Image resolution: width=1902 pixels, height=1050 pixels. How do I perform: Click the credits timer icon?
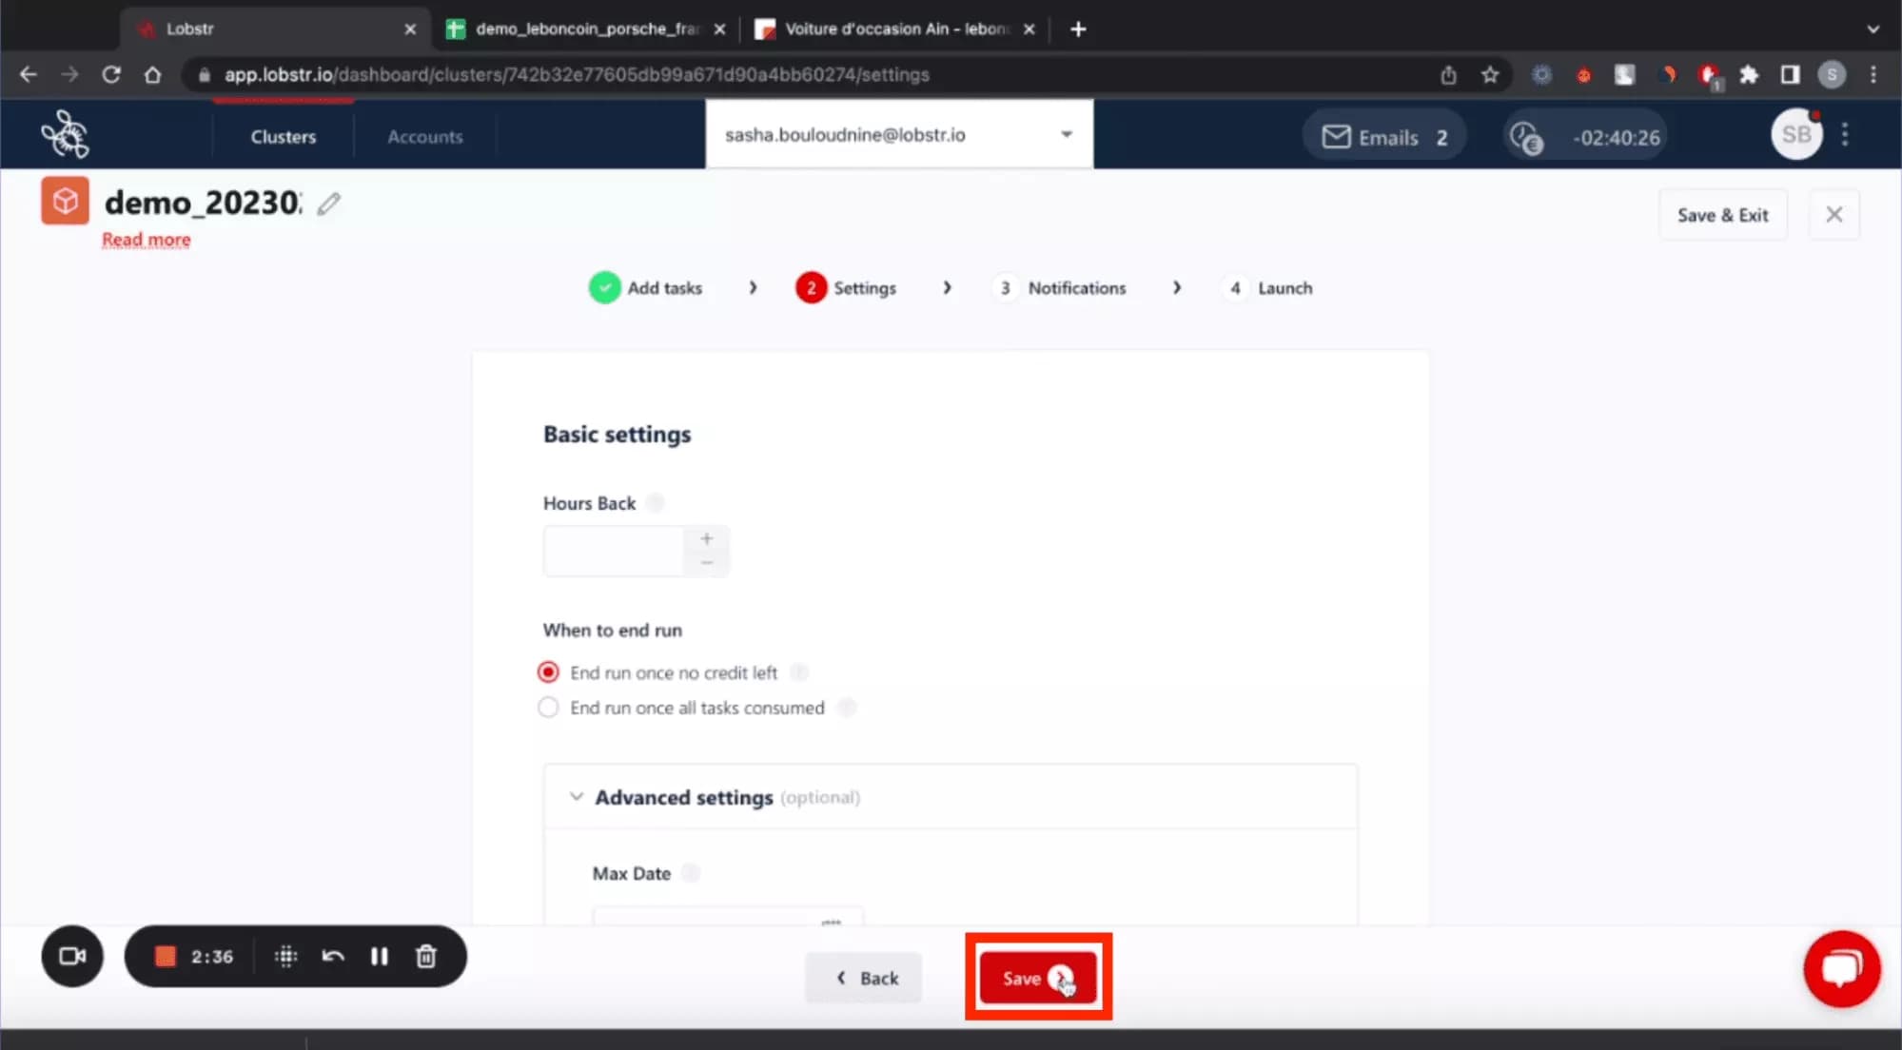1524,135
